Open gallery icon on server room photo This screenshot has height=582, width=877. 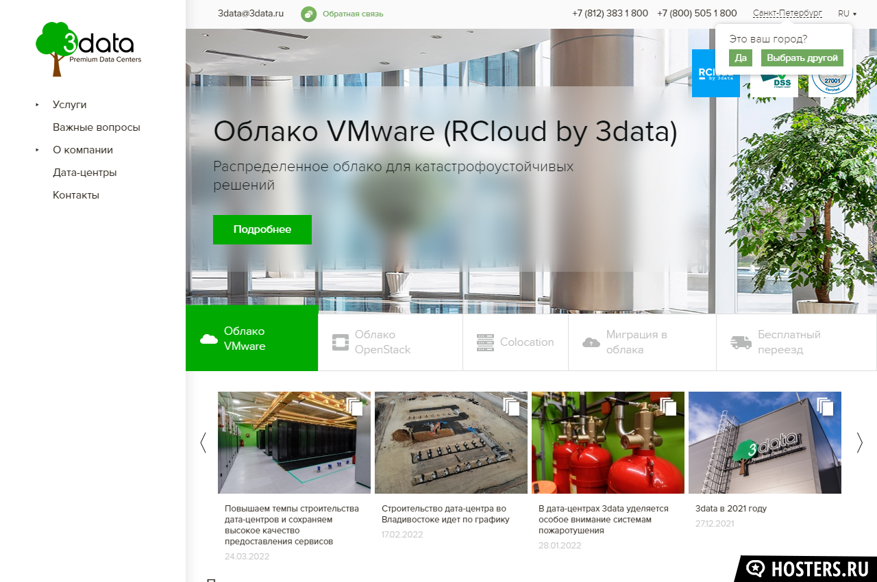coord(354,407)
